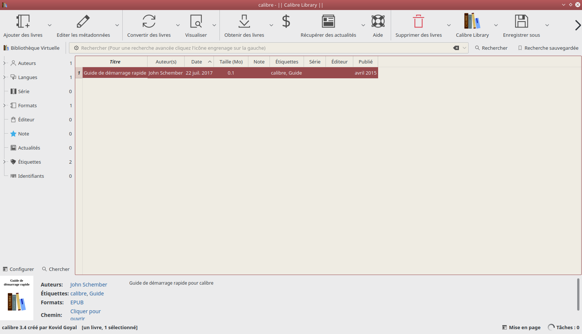Expand the Langues tree node
This screenshot has height=334, width=582.
[4, 77]
